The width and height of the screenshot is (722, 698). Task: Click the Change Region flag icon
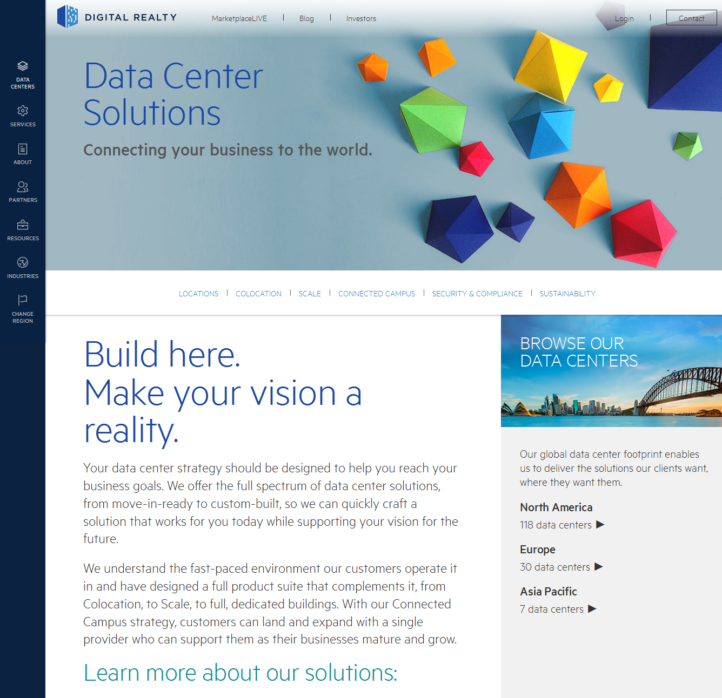pos(23,300)
